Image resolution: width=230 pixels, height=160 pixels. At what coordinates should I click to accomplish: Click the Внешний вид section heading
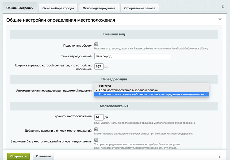point(114,34)
